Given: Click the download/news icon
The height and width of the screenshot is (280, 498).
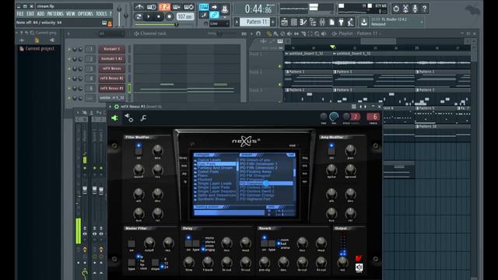Looking at the screenshot, I should (364, 22).
